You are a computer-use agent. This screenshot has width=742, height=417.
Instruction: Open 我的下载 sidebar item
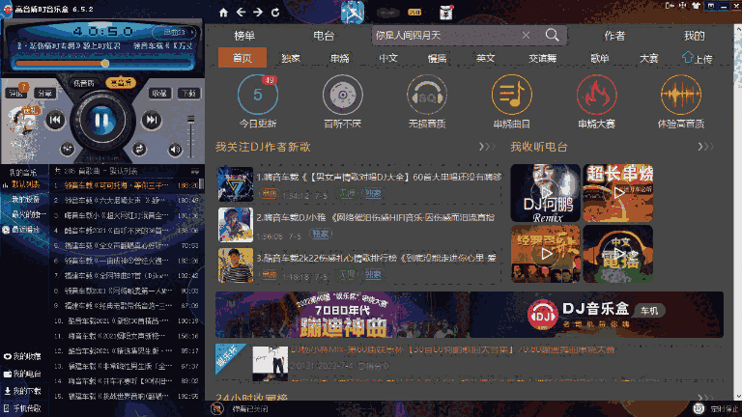click(x=22, y=391)
